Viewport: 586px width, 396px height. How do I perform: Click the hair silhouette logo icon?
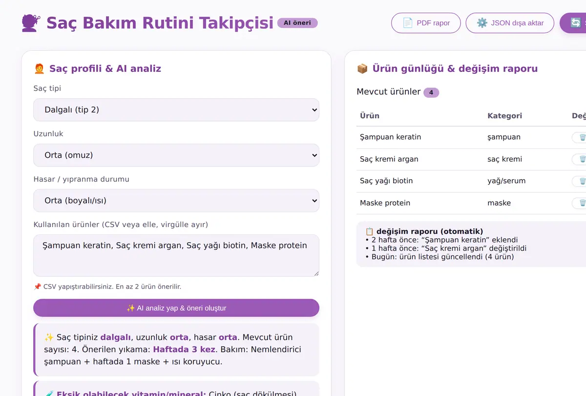[x=31, y=23]
